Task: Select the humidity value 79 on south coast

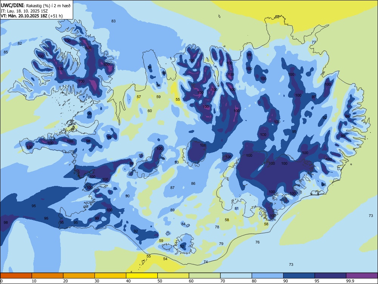Action: click(221, 243)
